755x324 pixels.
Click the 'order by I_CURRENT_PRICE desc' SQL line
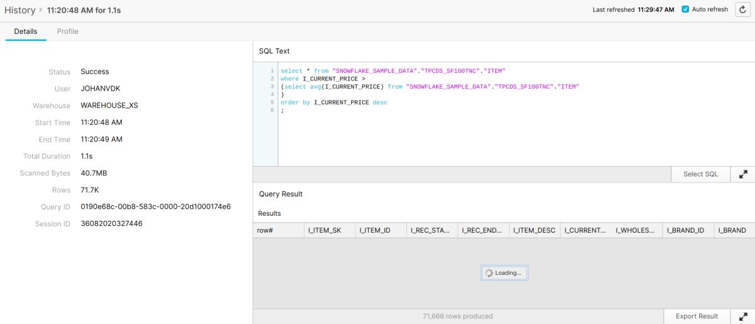click(334, 103)
